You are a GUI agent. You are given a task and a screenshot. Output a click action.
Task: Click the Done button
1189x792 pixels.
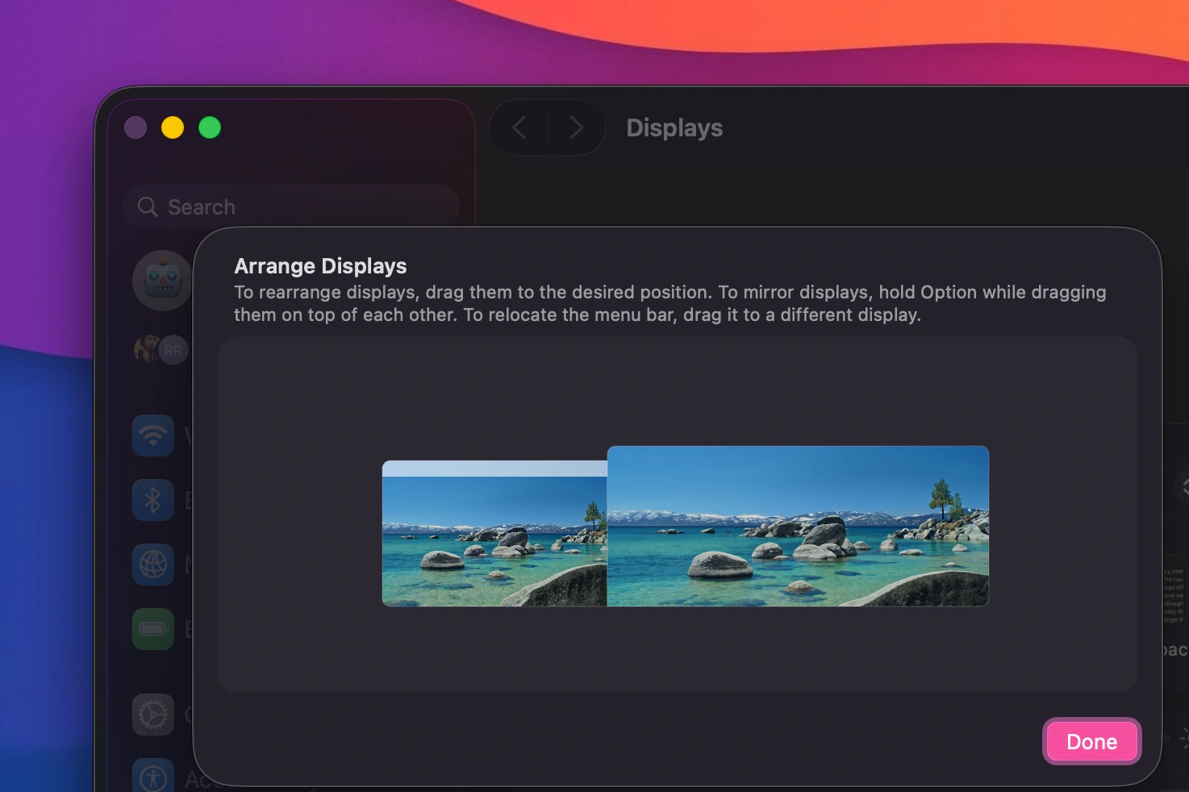1091,741
